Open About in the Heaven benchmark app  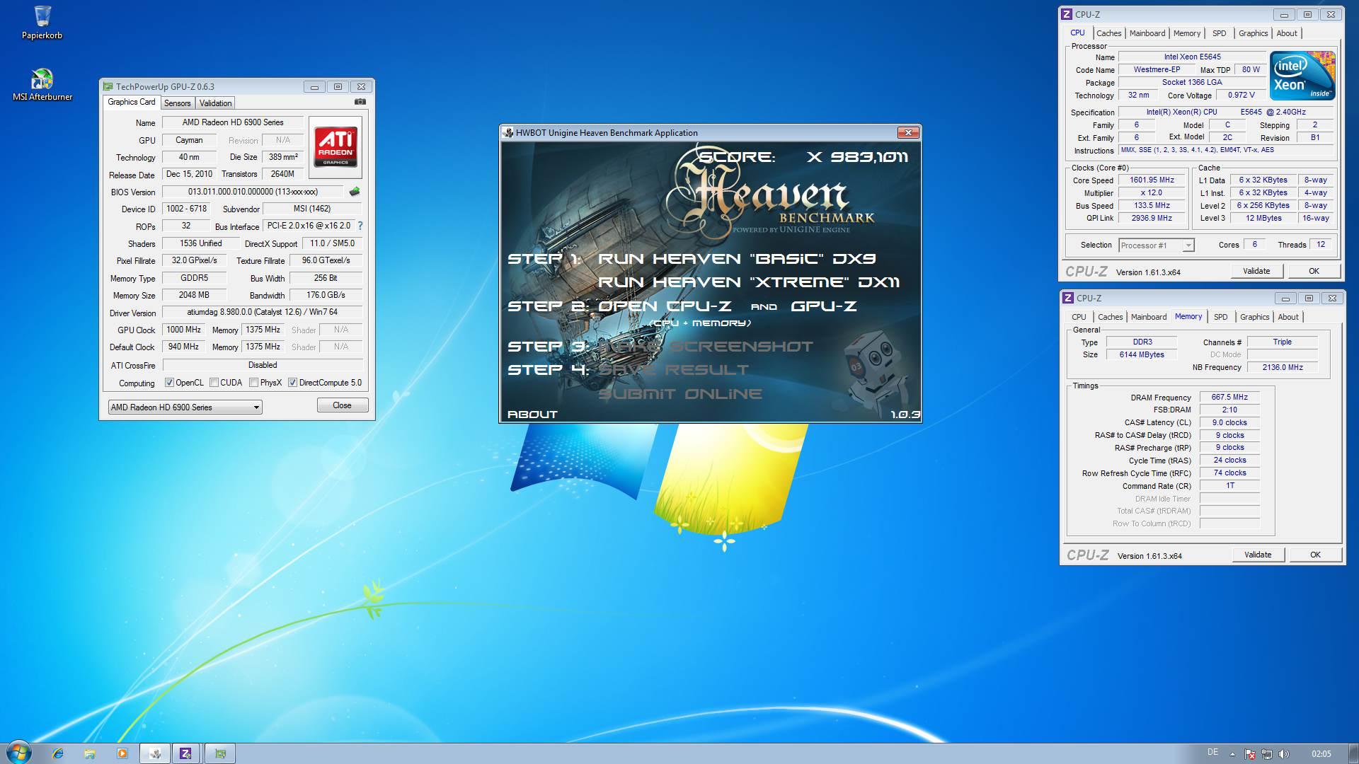[532, 415]
